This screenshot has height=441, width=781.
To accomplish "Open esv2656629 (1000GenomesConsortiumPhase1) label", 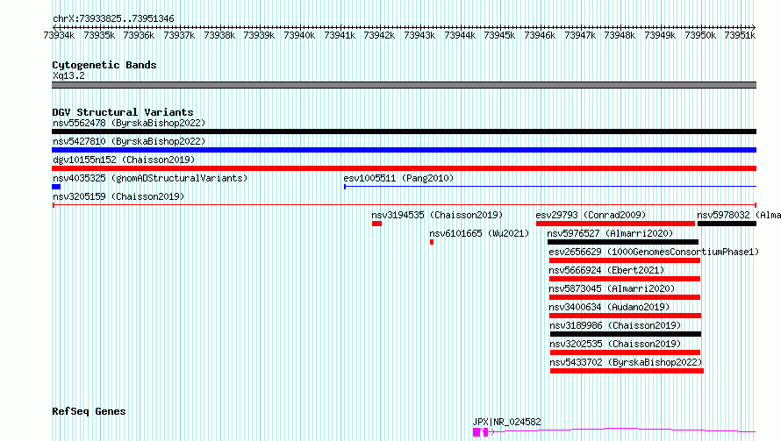I will [x=654, y=252].
